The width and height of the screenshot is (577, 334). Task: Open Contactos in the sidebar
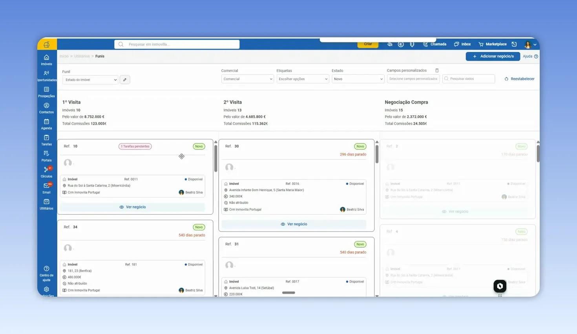[x=46, y=108]
